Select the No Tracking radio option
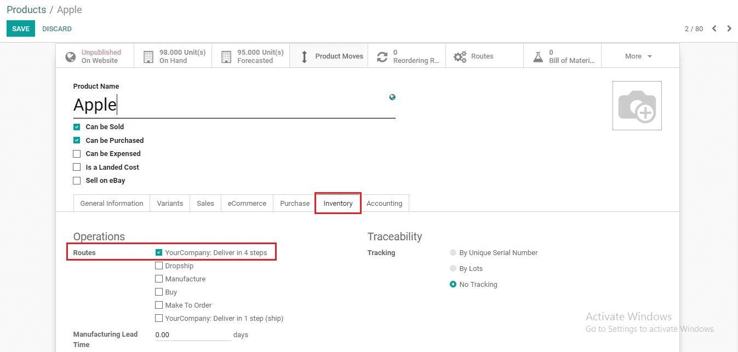Screen dimensions: 738x352 click(x=453, y=284)
